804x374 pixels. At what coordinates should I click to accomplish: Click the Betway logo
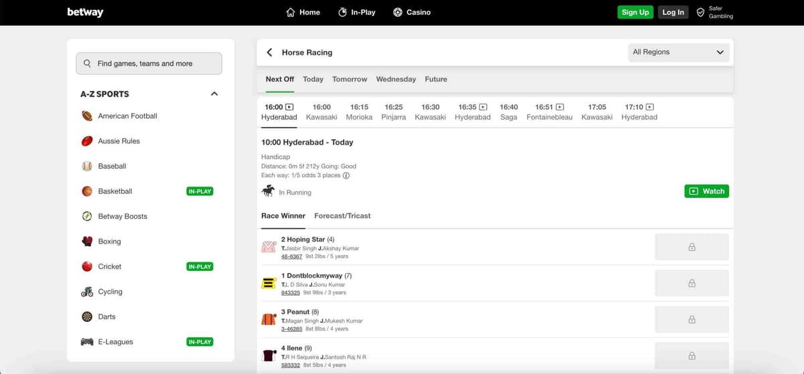(x=85, y=12)
